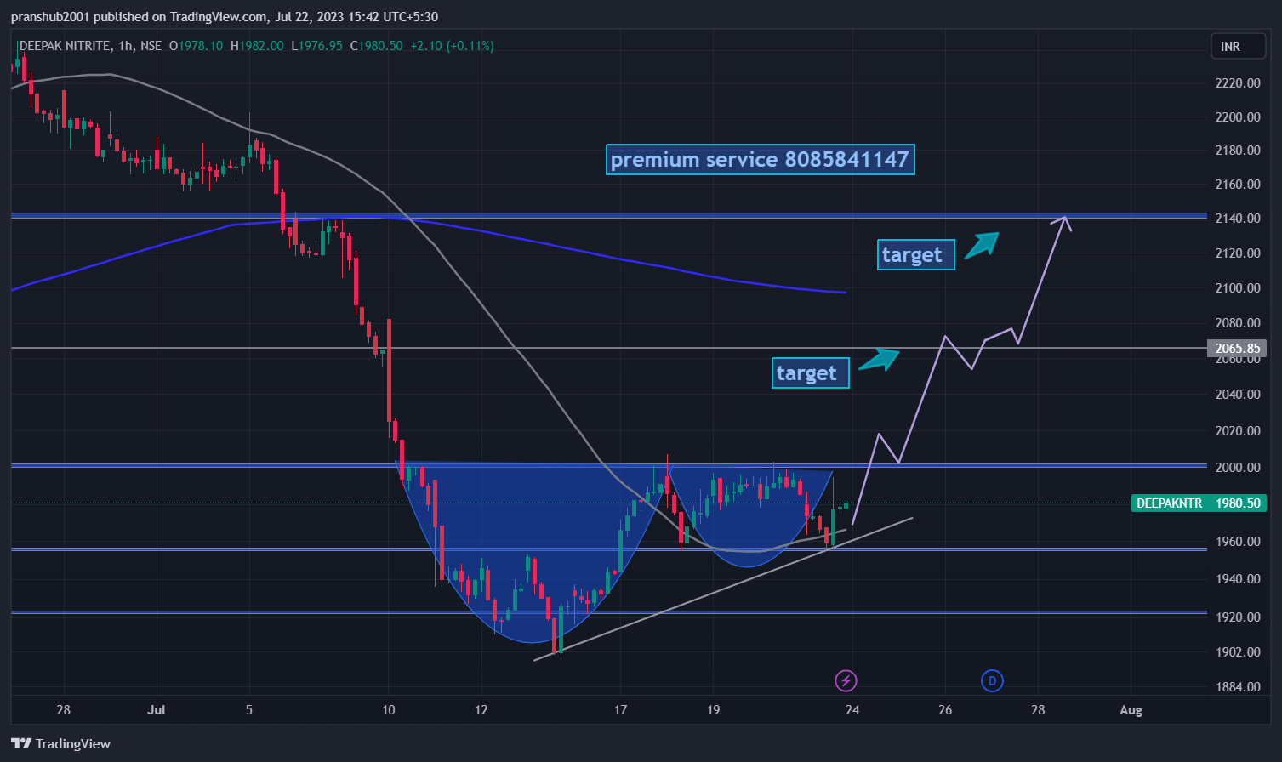Click the TradingView logo at bottom left
The image size is (1282, 762).
61,743
